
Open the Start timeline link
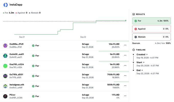pos(139,62)
